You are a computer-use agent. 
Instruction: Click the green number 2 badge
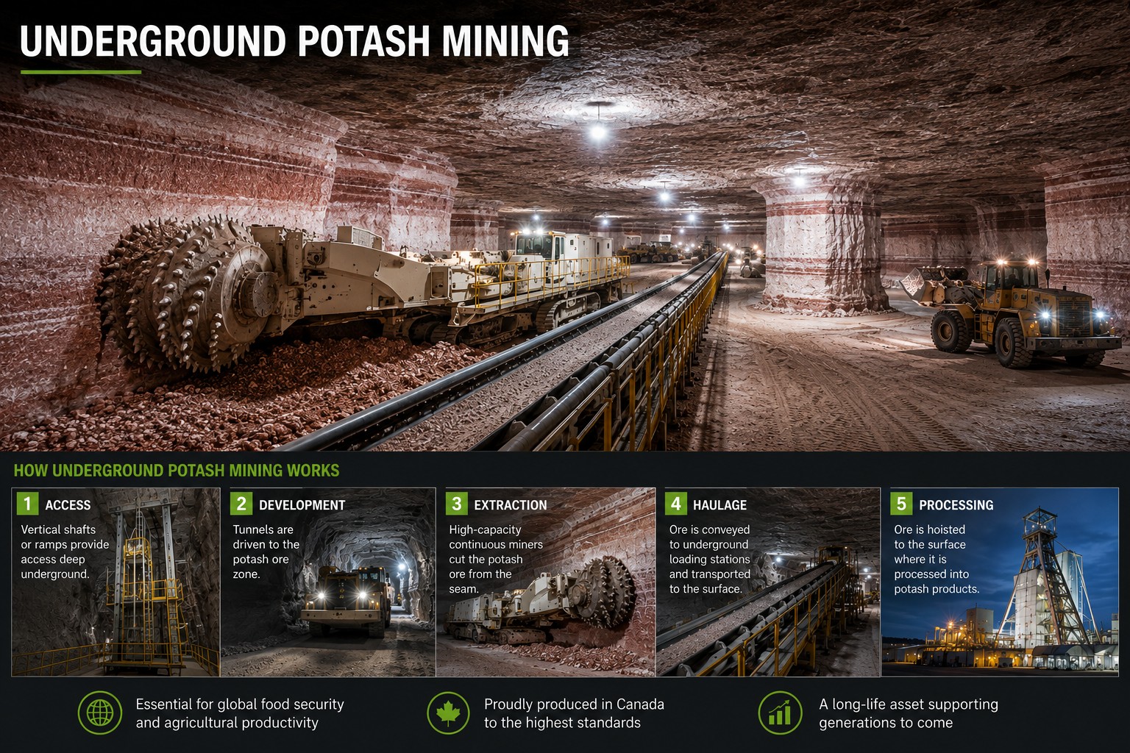(x=241, y=504)
